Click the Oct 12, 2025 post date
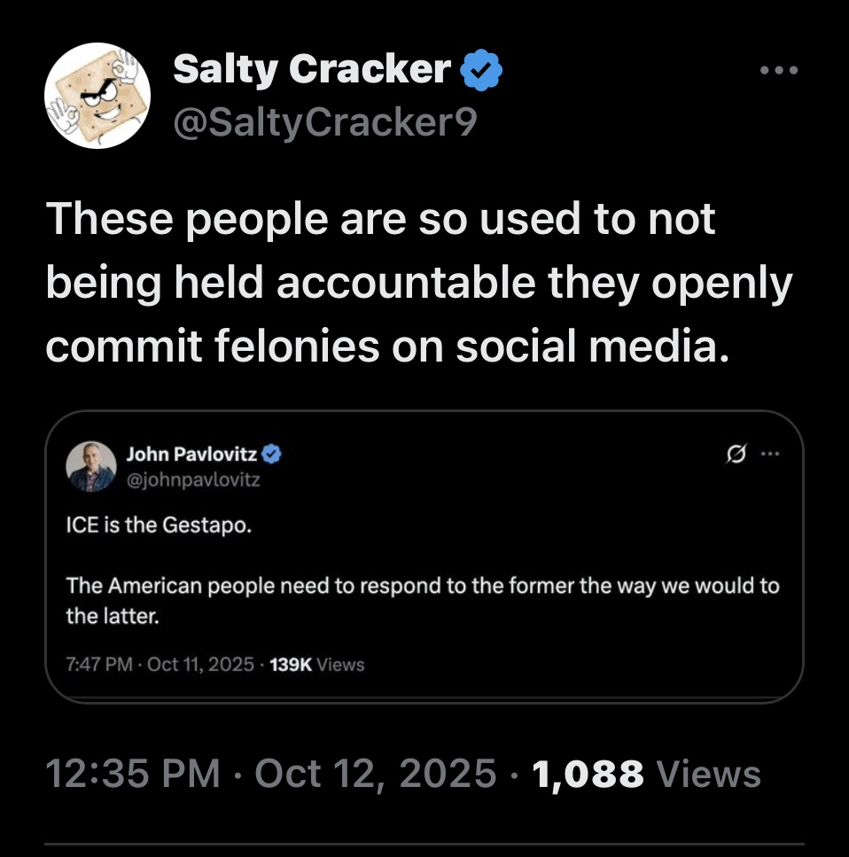This screenshot has height=857, width=849. 375,773
